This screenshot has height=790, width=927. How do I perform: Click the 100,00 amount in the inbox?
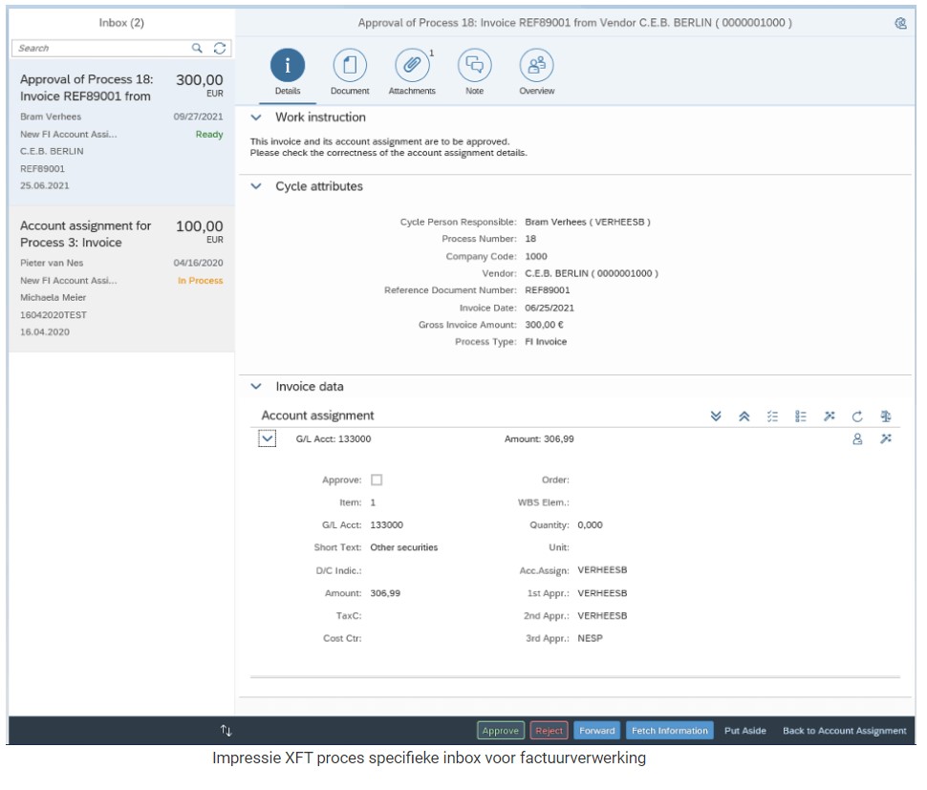click(x=200, y=226)
